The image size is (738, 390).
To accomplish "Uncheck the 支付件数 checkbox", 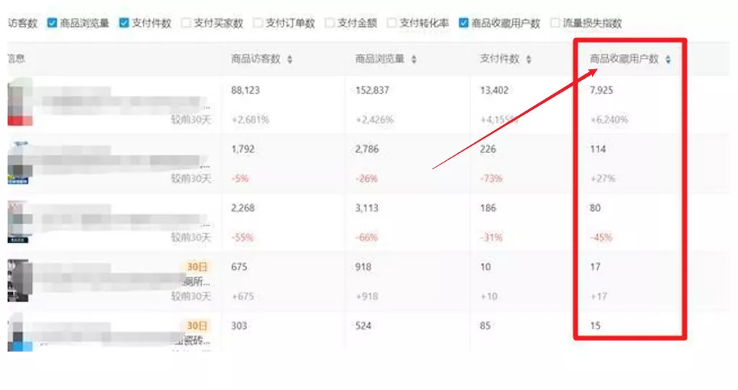I will (x=123, y=23).
